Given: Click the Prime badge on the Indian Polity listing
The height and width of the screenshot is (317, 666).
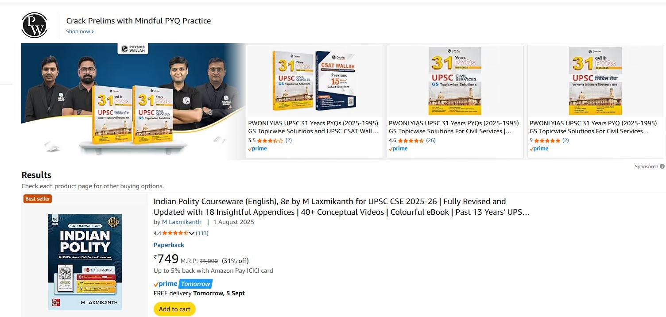Looking at the screenshot, I should point(166,283).
